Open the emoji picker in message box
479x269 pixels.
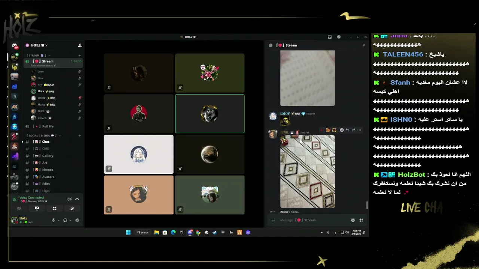pyautogui.click(x=353, y=220)
